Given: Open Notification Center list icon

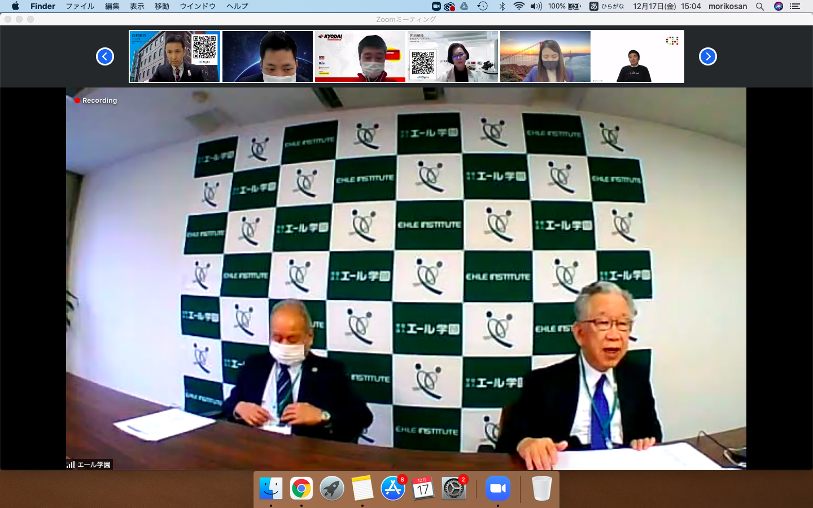Looking at the screenshot, I should click(x=795, y=6).
